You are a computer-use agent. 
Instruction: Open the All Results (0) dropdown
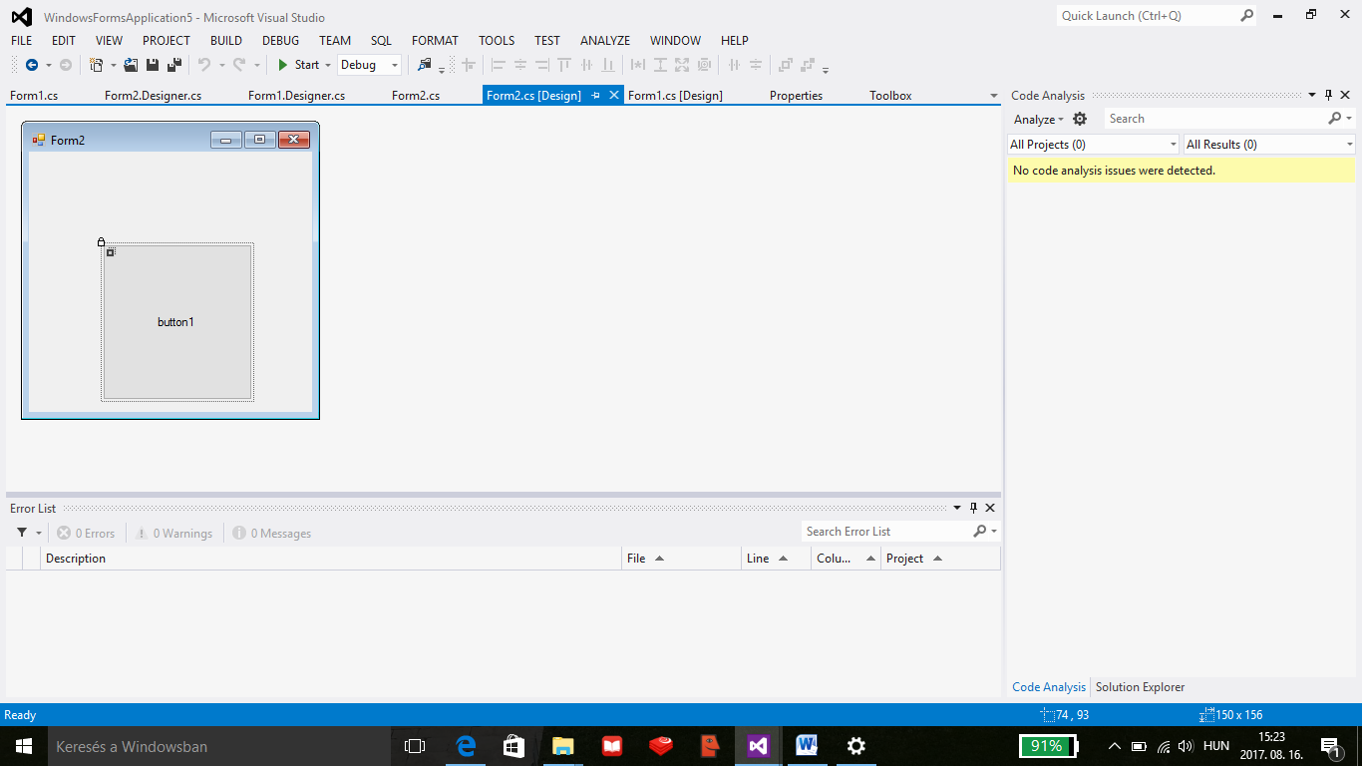(x=1269, y=145)
